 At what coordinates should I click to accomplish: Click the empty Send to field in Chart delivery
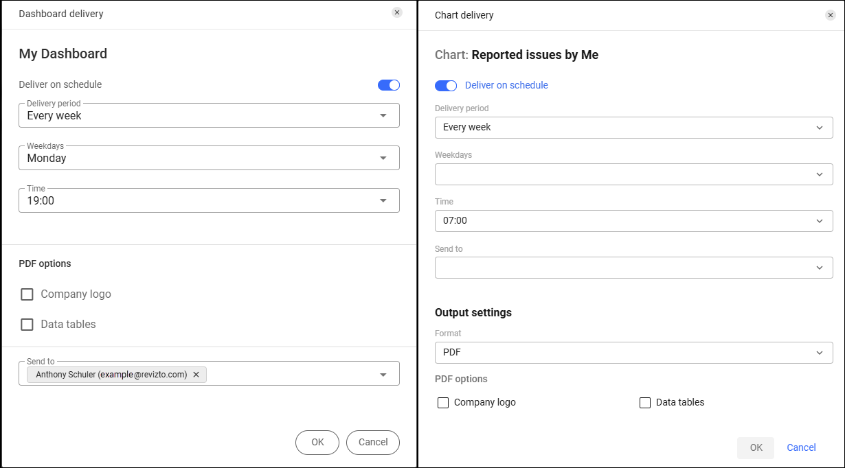click(x=633, y=268)
